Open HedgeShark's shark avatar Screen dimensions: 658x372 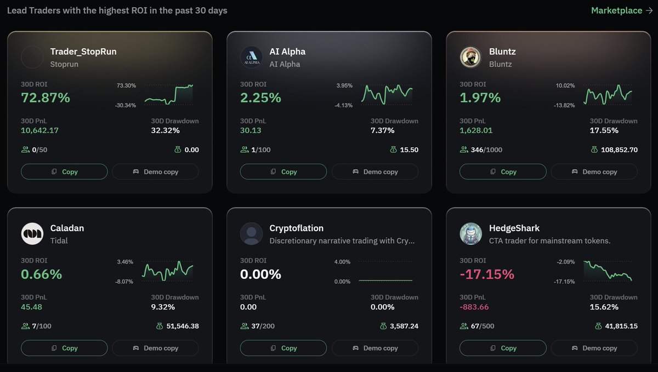click(470, 234)
